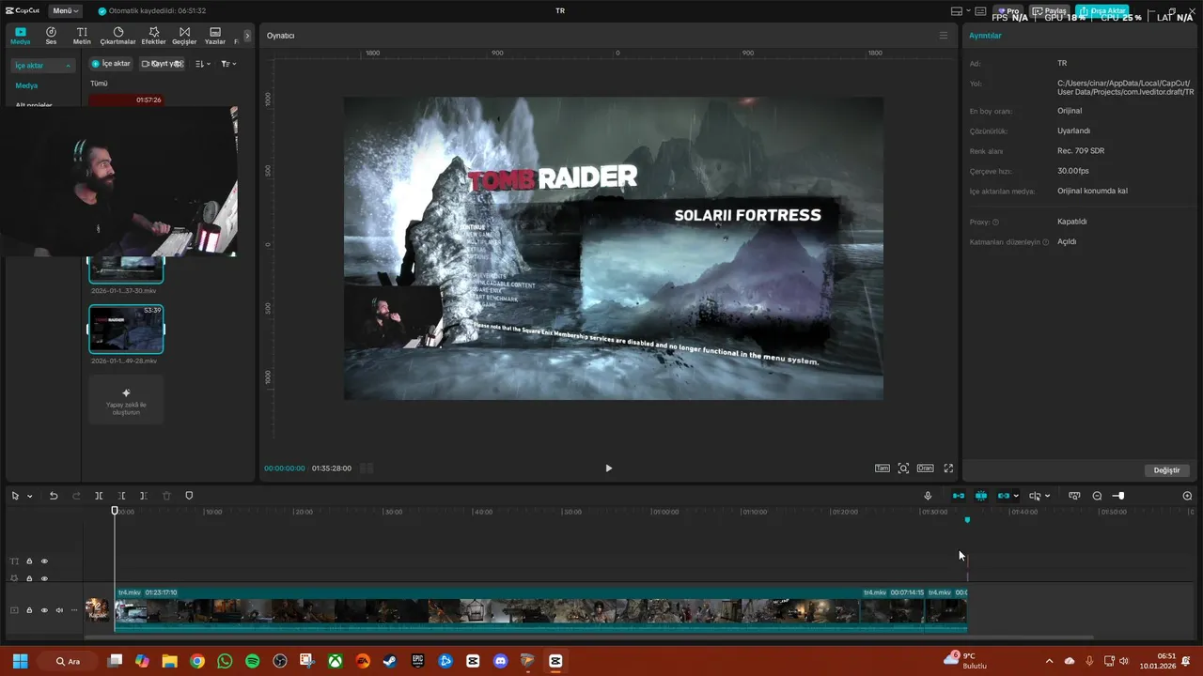This screenshot has width=1203, height=676.
Task: Click the preview axis cursor icon
Action: pyautogui.click(x=1035, y=496)
